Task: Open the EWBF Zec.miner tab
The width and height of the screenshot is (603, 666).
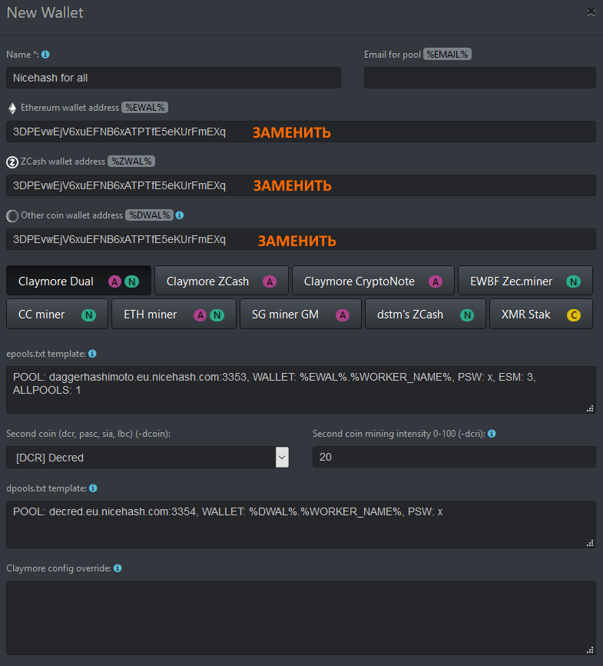Action: point(525,281)
